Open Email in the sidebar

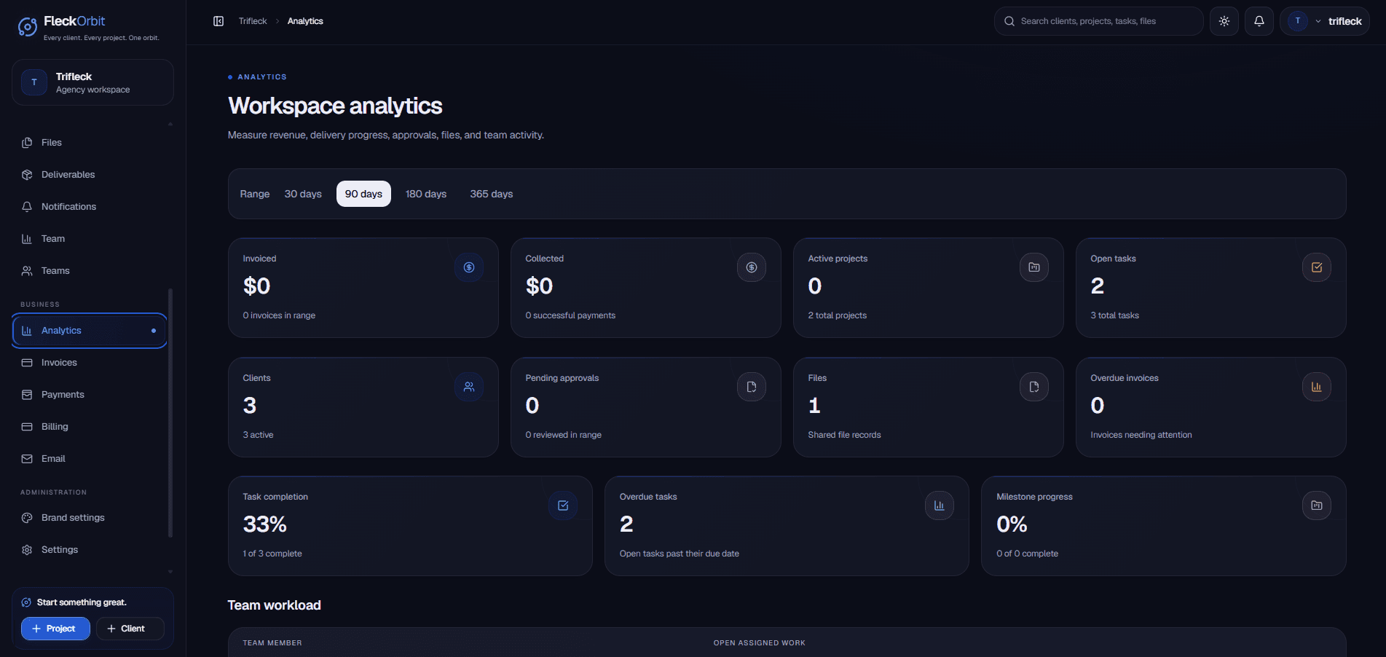(89, 459)
